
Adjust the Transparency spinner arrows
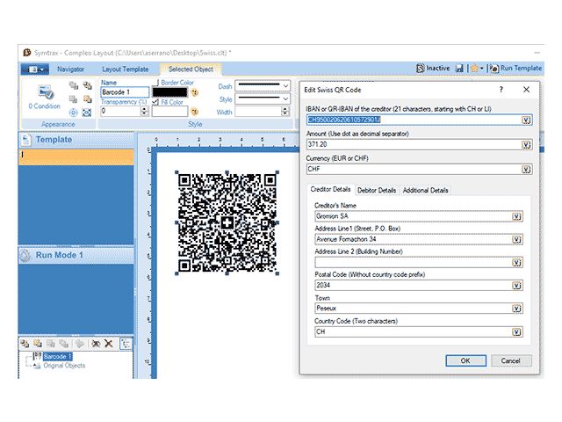coord(144,112)
